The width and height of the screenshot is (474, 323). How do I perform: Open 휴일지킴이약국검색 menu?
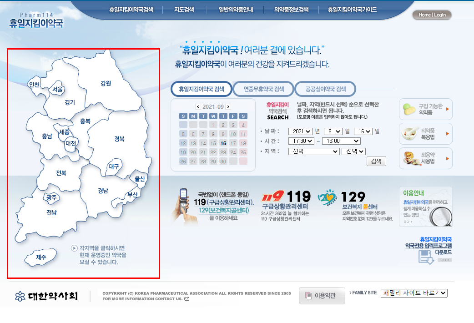(131, 10)
